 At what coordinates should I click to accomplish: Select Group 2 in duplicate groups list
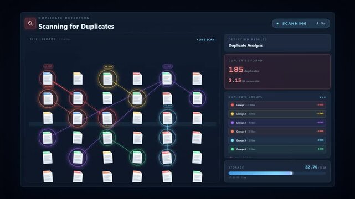(x=277, y=114)
